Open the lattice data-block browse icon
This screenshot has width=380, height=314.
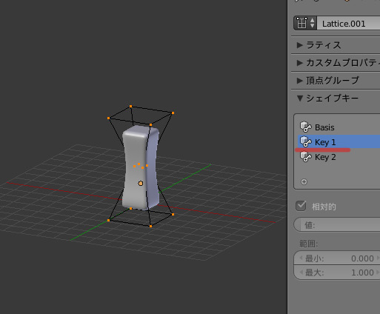[x=305, y=23]
